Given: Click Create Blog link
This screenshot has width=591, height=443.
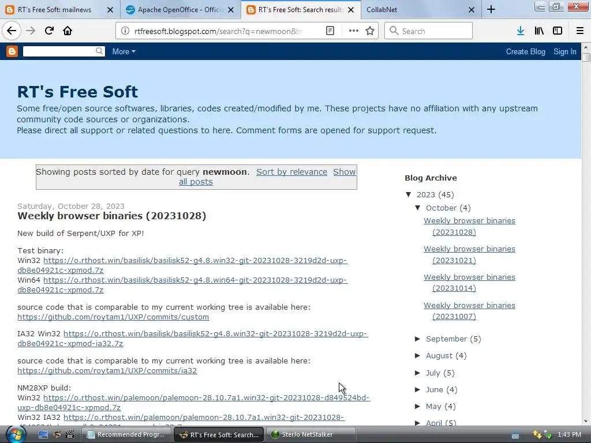Looking at the screenshot, I should [525, 51].
